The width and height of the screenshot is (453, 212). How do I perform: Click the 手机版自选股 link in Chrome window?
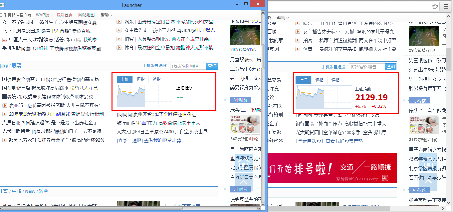(333, 67)
